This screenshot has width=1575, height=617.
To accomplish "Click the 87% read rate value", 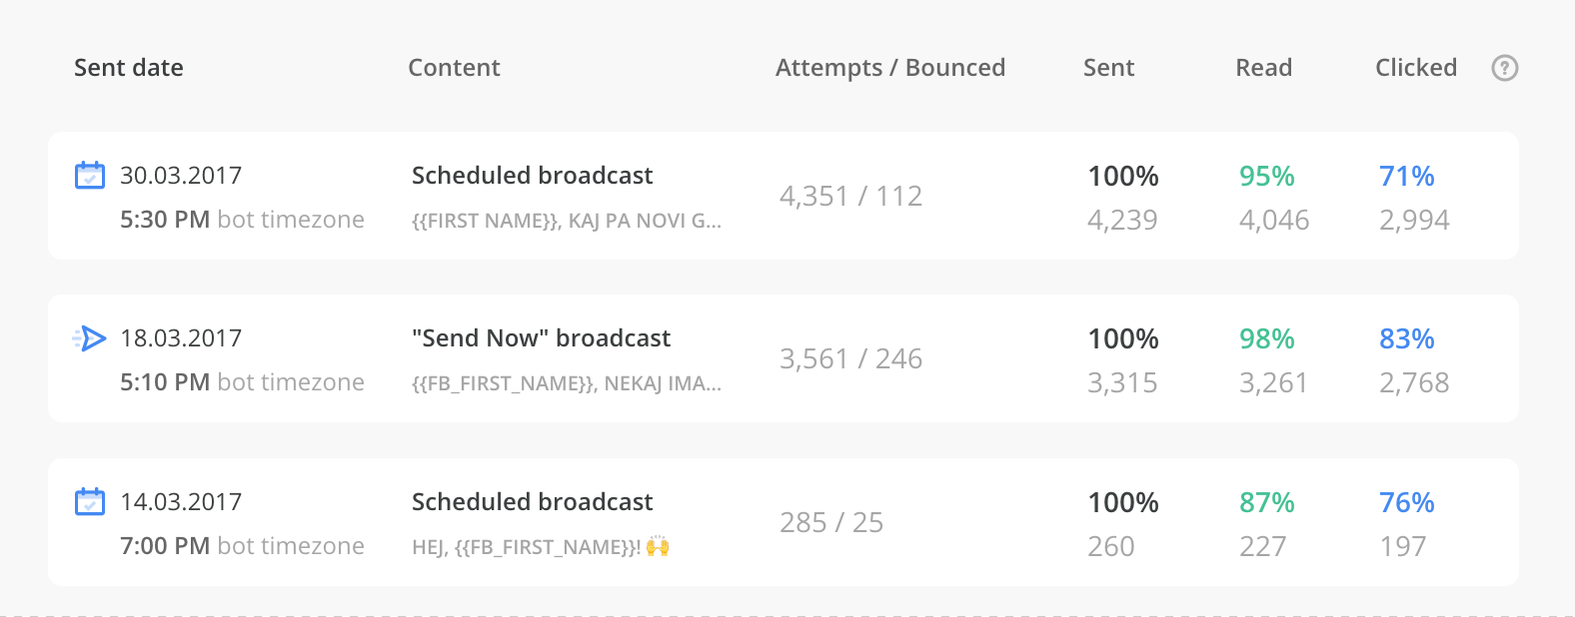I will point(1266,503).
